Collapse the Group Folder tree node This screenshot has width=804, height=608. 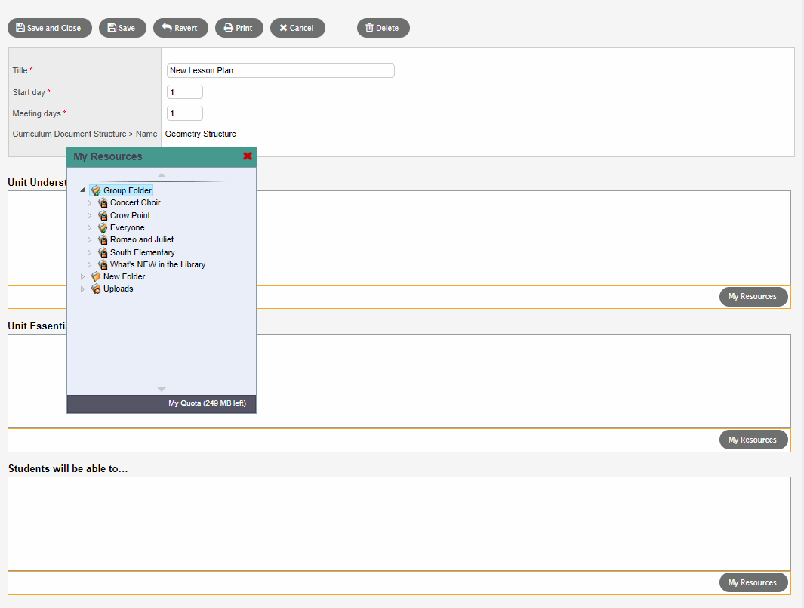tap(82, 190)
